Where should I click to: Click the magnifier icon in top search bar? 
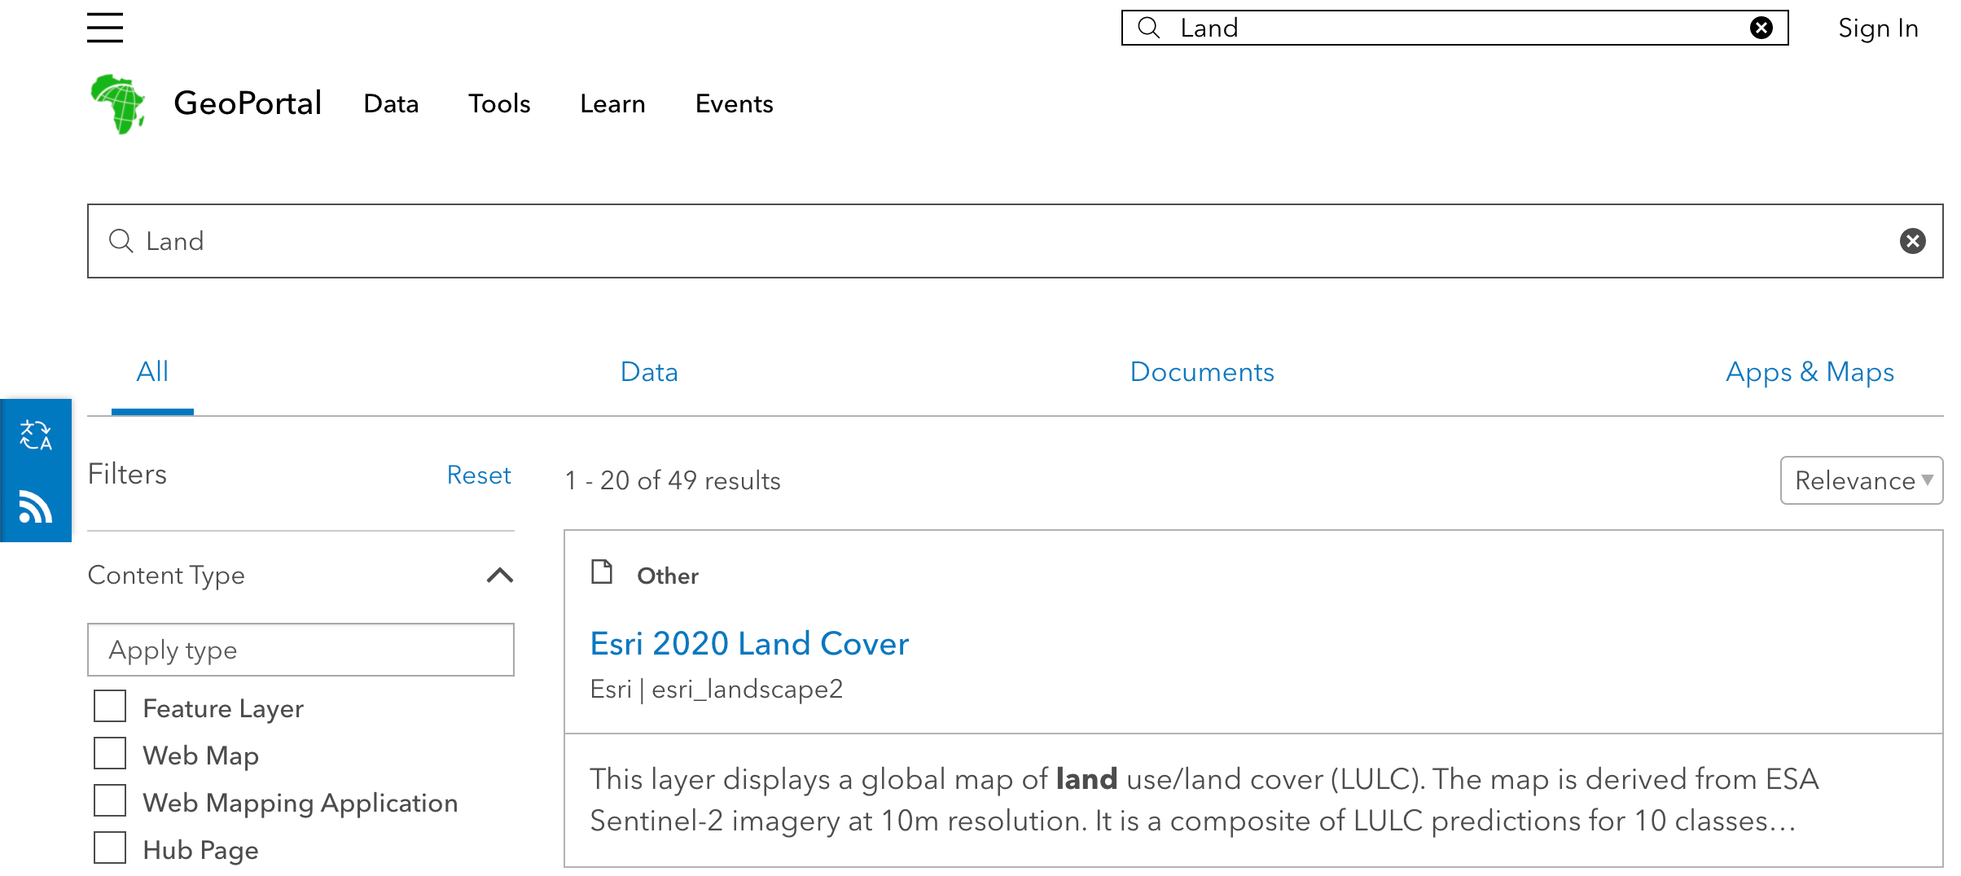click(x=1148, y=28)
